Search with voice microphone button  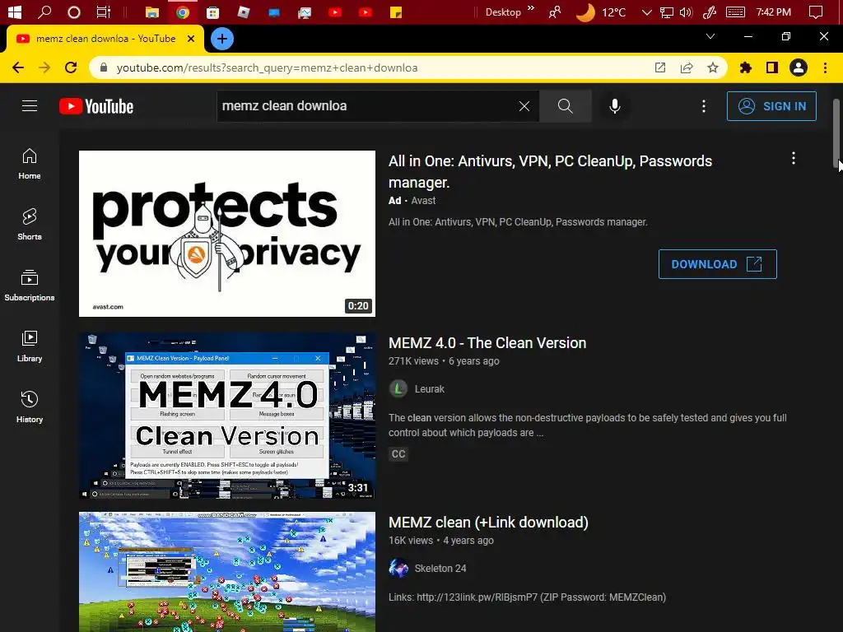[615, 106]
